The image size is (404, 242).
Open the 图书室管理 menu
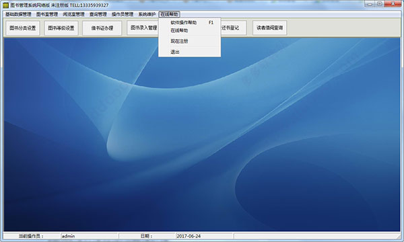[47, 14]
